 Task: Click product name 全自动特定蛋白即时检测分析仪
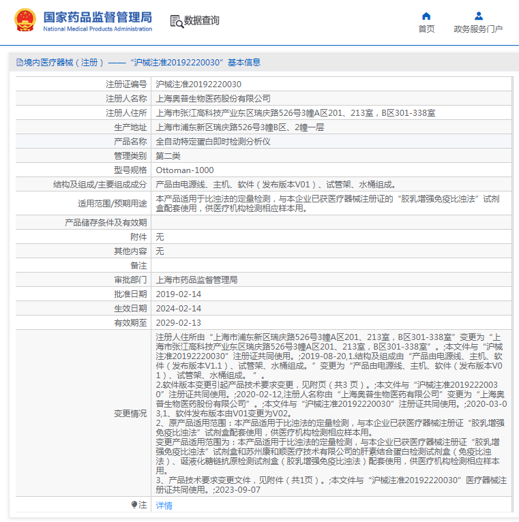213,142
